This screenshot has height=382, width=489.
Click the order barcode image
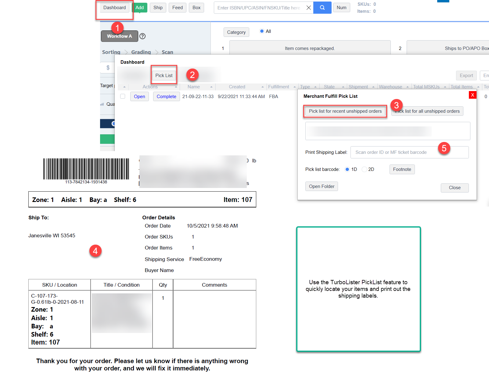pyautogui.click(x=86, y=169)
